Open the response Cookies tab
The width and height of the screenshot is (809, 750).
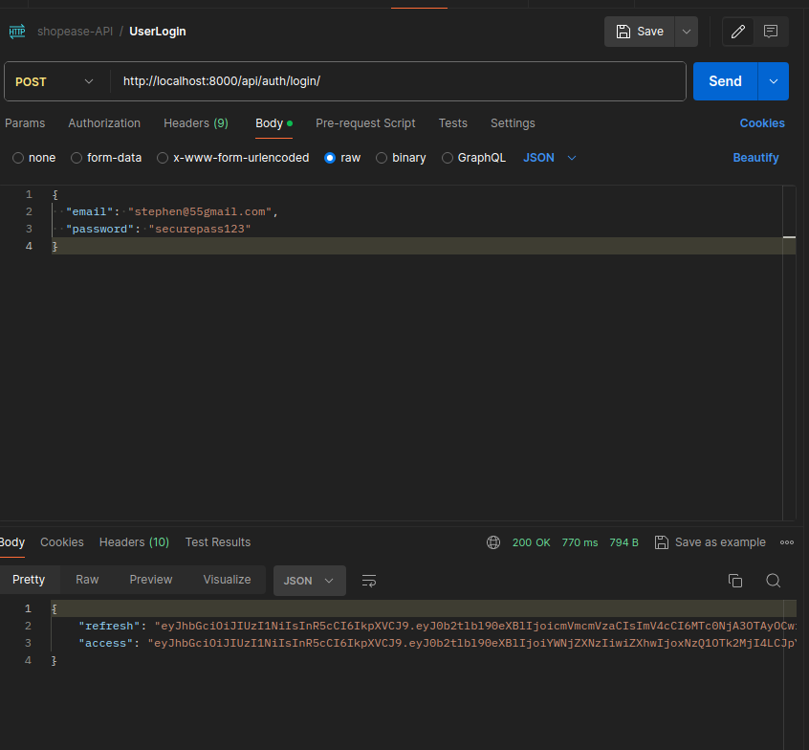click(62, 542)
